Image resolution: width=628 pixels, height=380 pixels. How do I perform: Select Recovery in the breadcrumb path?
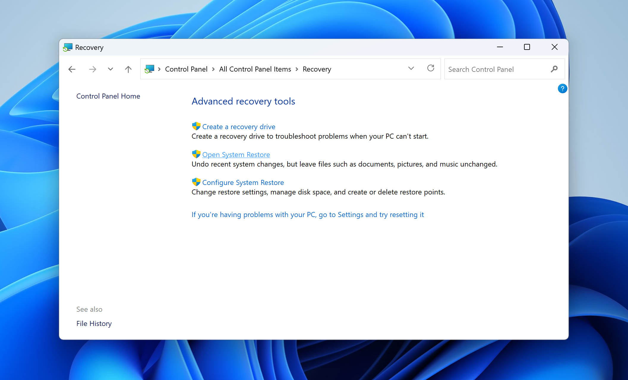click(317, 69)
